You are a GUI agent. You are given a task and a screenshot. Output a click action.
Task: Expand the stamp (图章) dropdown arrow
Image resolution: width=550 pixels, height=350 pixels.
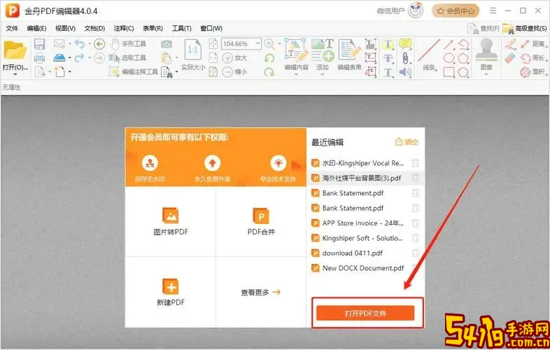486,74
